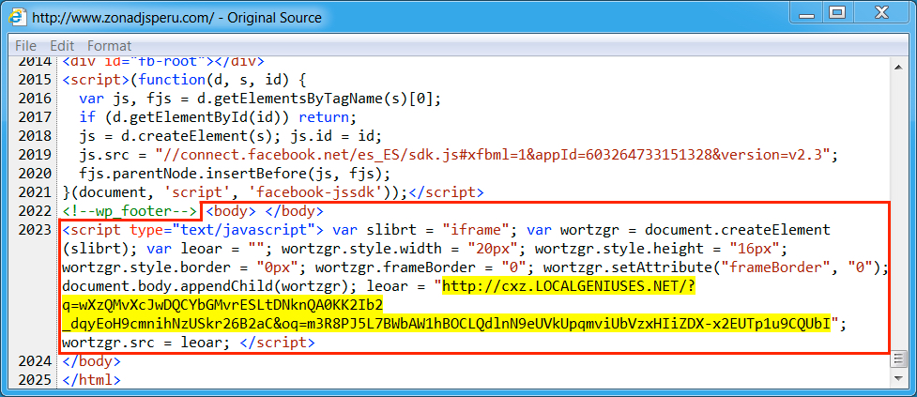Click the closing html tag

click(91, 380)
